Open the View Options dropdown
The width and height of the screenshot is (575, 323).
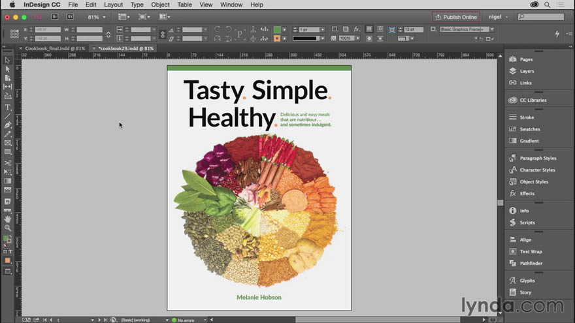[x=124, y=17]
